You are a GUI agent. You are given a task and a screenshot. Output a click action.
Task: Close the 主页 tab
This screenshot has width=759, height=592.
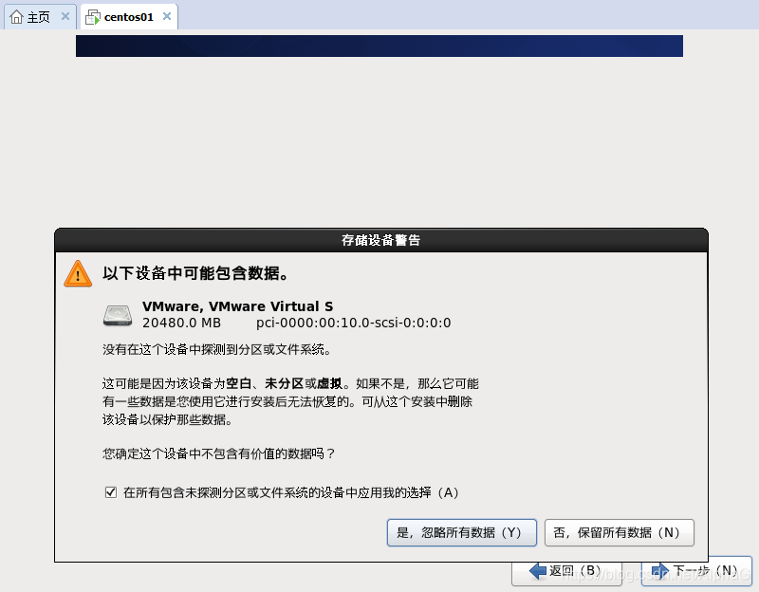coord(65,16)
